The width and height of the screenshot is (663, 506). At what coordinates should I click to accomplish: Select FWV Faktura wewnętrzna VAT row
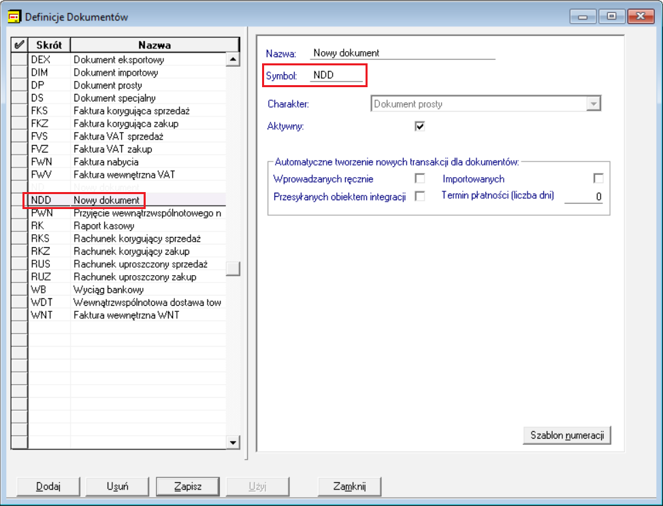[127, 174]
